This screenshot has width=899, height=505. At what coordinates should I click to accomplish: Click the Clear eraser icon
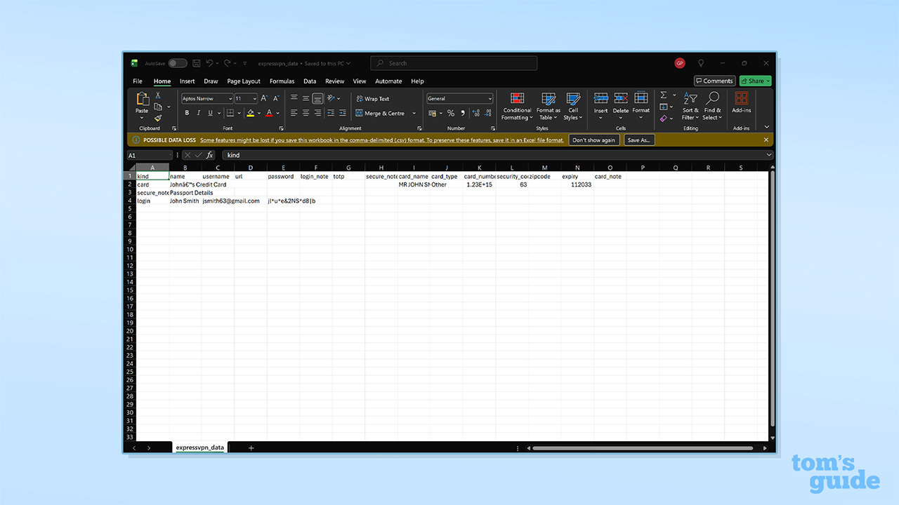click(x=664, y=118)
